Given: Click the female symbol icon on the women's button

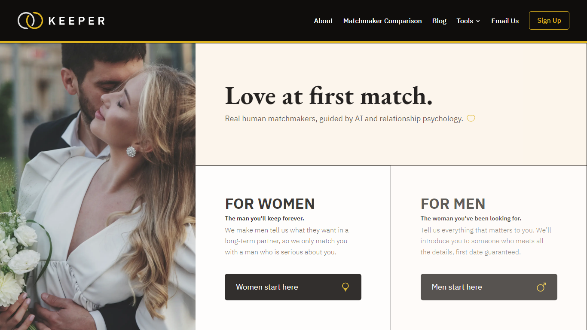Looking at the screenshot, I should [345, 287].
